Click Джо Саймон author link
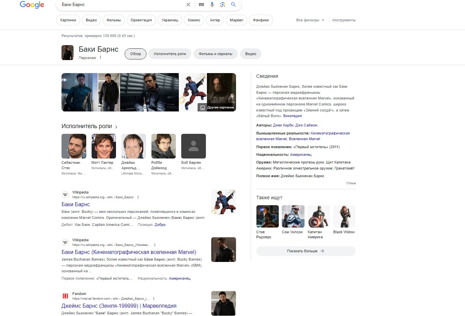The image size is (465, 316). click(307, 125)
